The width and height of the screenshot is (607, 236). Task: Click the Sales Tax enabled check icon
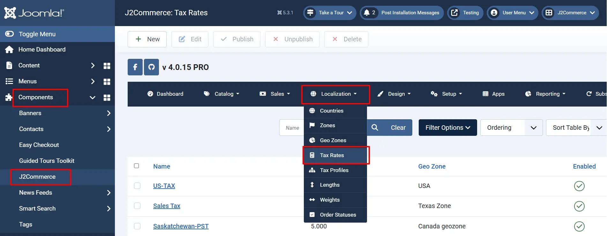(x=579, y=206)
